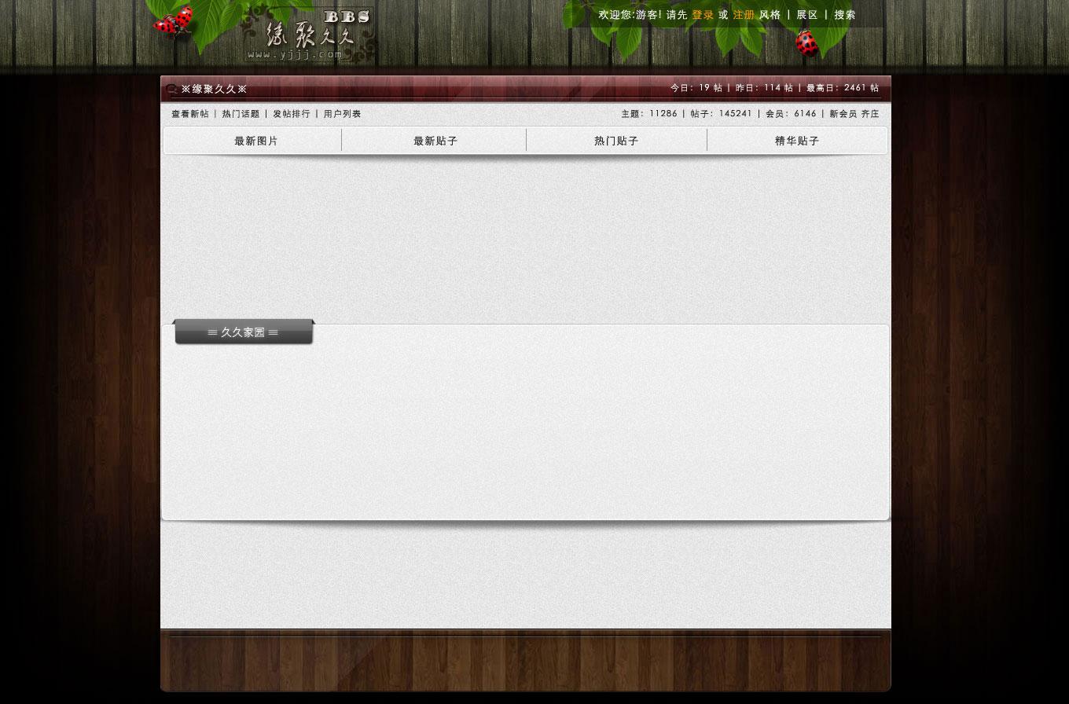Viewport: 1069px width, 704px height.
Task: Open the 用户列表 user list
Action: tap(343, 114)
